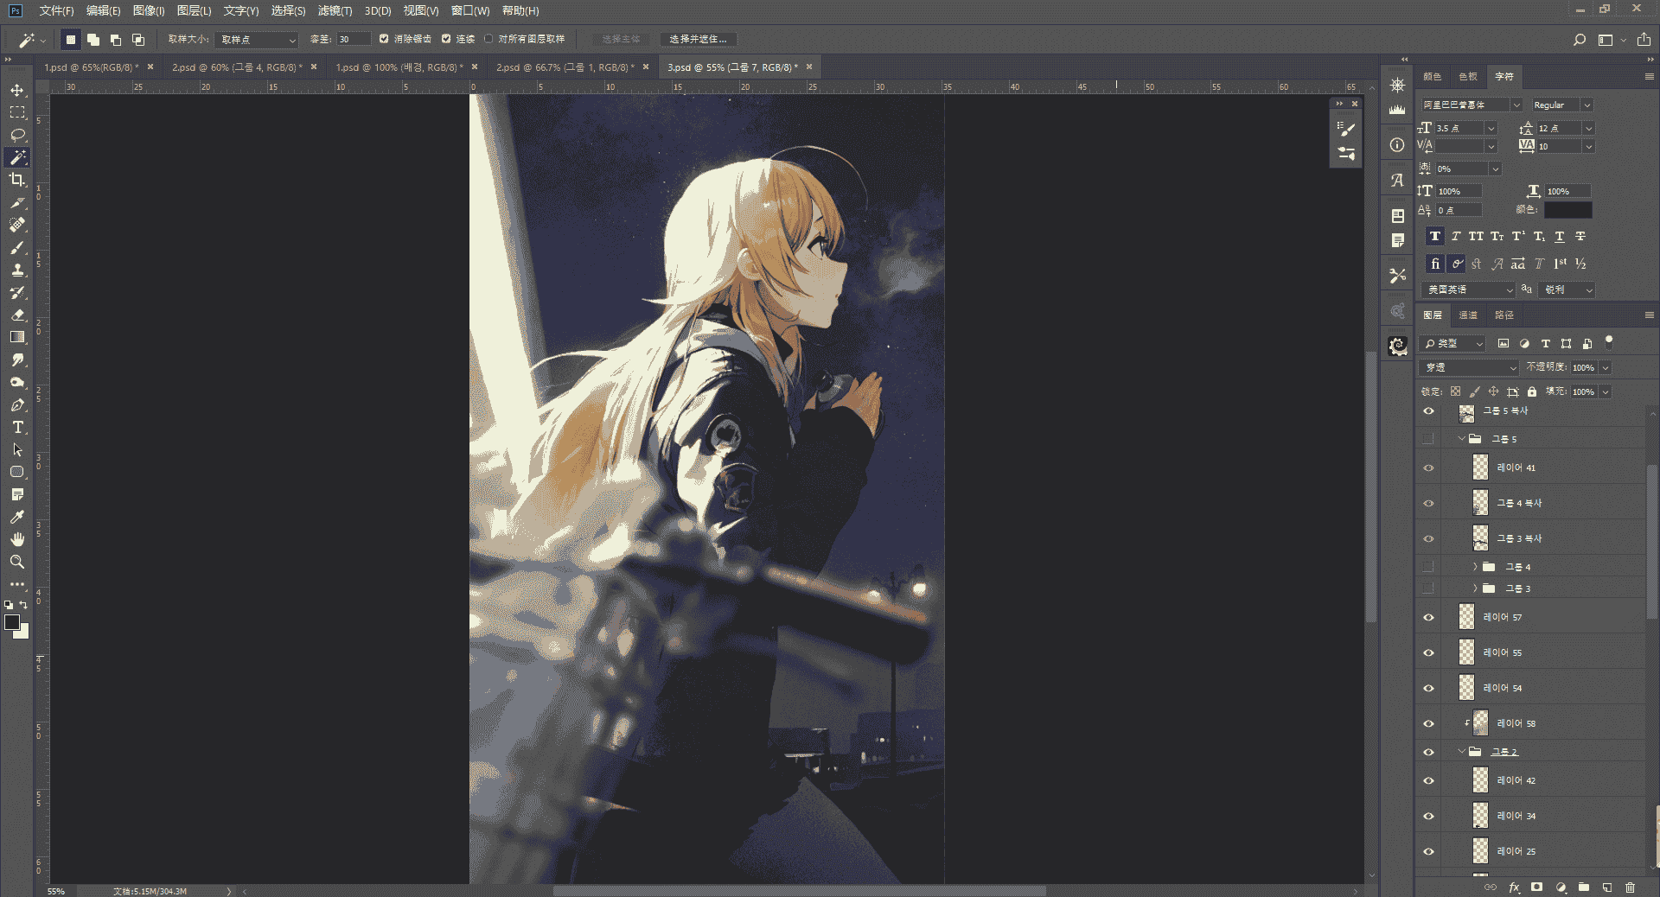This screenshot has width=1660, height=897.
Task: Click the 选择并遮住 button
Action: click(x=698, y=39)
